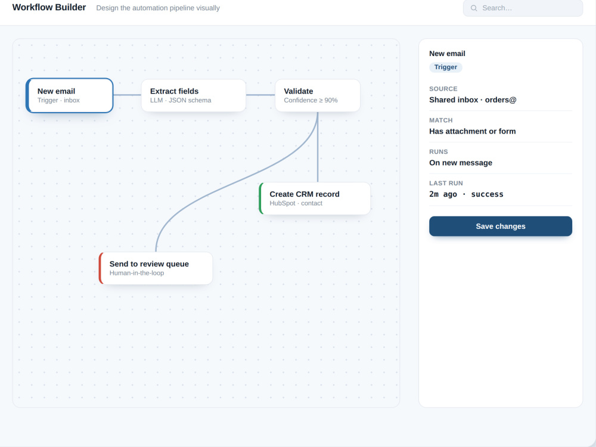Image resolution: width=596 pixels, height=447 pixels.
Task: Click the 'Workflow Builder' title
Action: (x=49, y=7)
